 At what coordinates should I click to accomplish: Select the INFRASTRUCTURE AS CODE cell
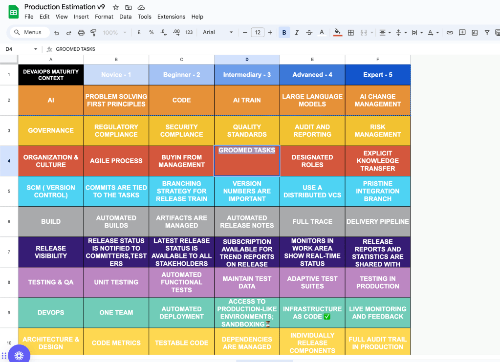pyautogui.click(x=312, y=313)
